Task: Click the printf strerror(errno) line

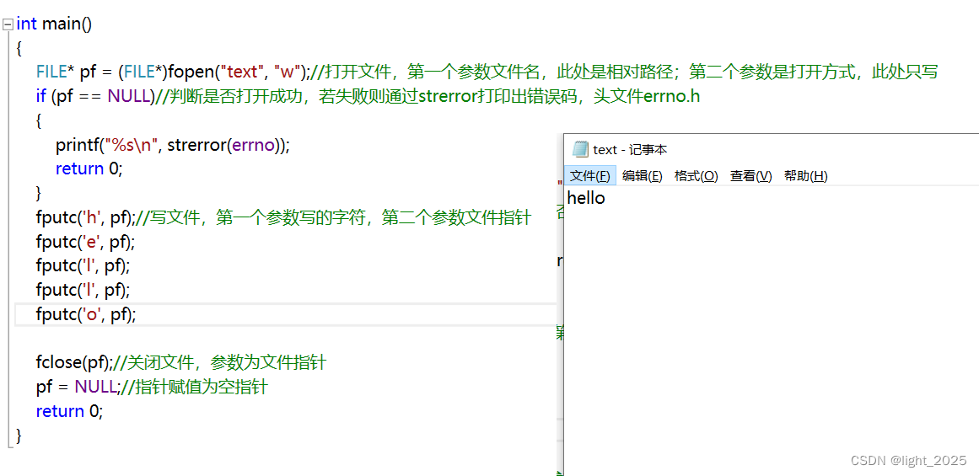Action: coord(174,146)
